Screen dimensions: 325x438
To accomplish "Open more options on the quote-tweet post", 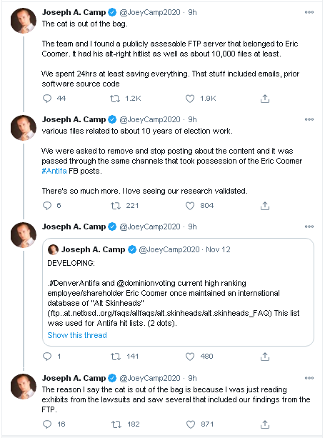I will pos(309,227).
